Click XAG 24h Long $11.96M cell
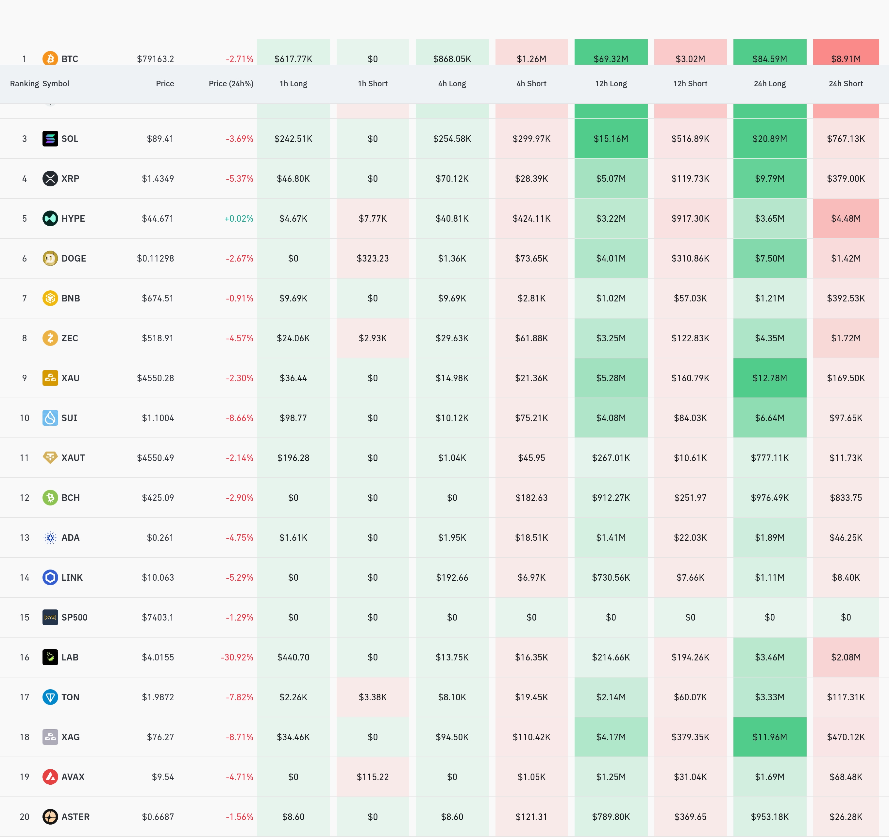889x837 pixels. click(770, 737)
